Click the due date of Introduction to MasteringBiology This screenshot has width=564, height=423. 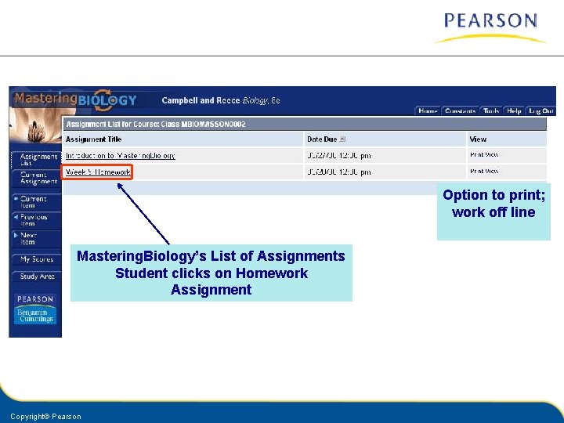click(339, 156)
